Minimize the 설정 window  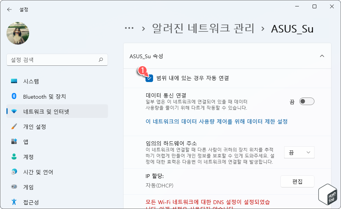(x=297, y=6)
